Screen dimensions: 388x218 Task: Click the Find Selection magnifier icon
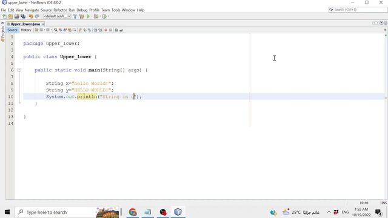(x=56, y=30)
